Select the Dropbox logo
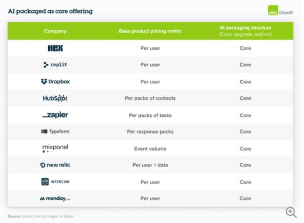Image resolution: width=304 pixels, height=223 pixels. point(55,82)
